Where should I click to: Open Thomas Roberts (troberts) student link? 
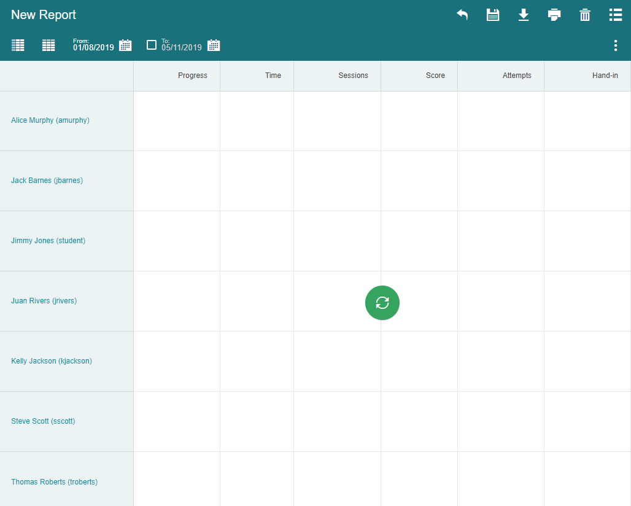coord(55,482)
